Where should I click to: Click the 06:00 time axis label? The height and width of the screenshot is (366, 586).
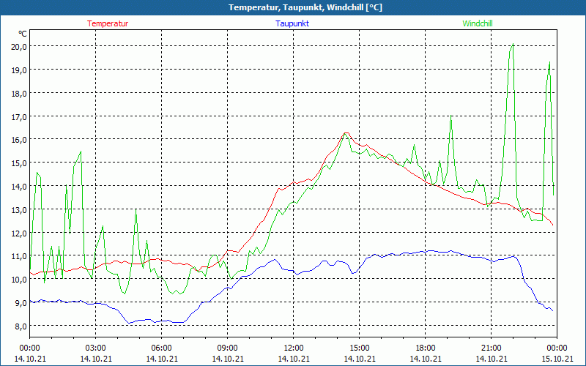coord(161,348)
